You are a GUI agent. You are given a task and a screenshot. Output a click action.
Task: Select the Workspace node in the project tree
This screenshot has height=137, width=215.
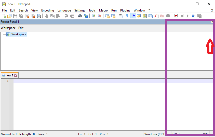click(x=19, y=34)
